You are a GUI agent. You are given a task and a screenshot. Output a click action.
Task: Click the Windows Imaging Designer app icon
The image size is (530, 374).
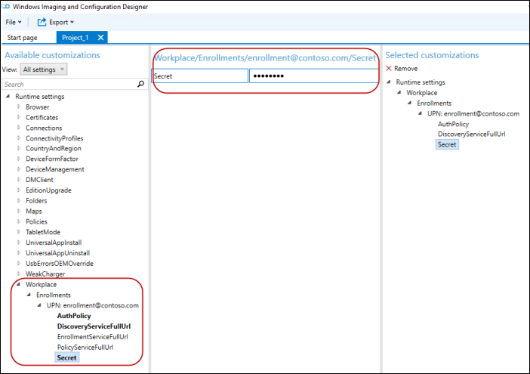point(8,7)
